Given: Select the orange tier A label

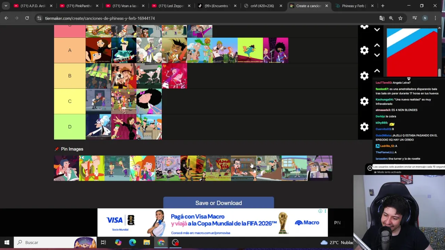Looking at the screenshot, I should point(70,50).
